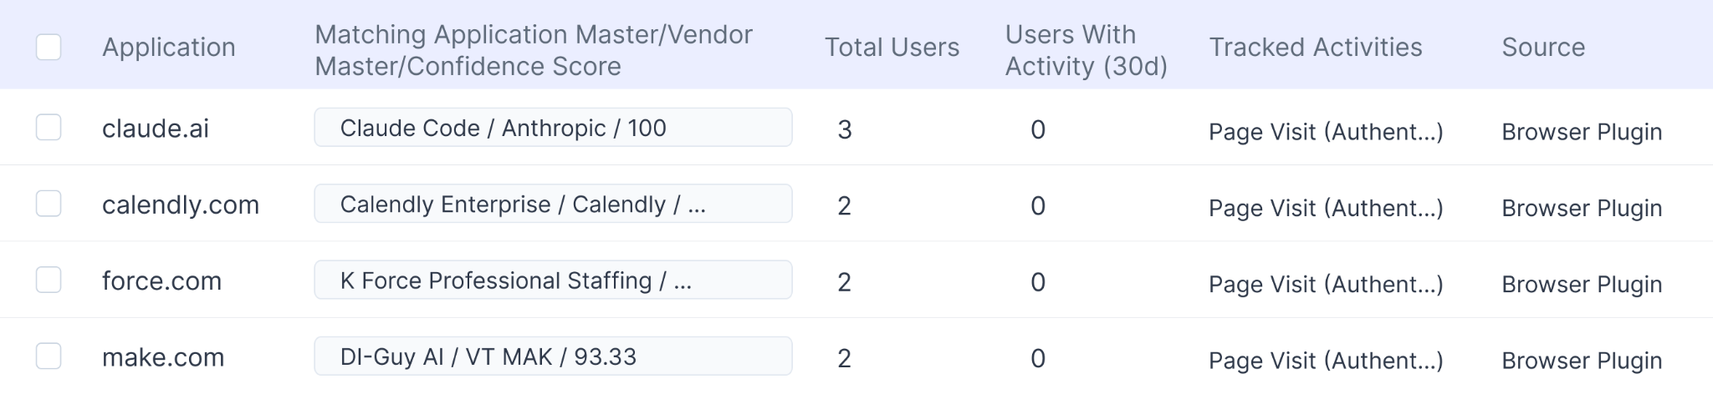
Task: Click total users value 2 for make.com
Action: tap(845, 358)
